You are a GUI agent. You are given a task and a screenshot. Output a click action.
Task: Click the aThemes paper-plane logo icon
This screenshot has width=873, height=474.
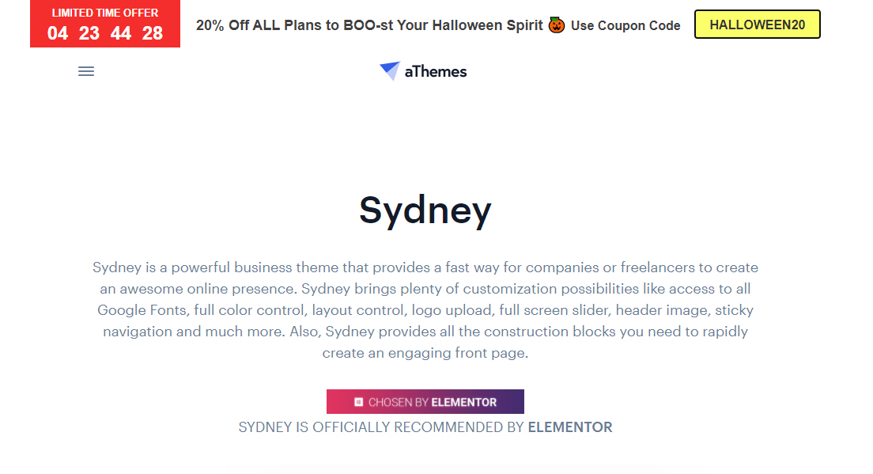390,70
